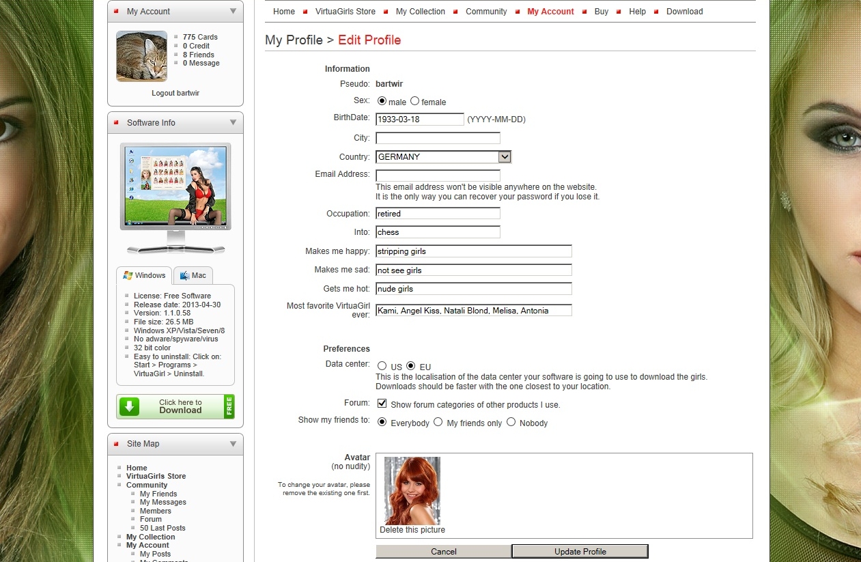Select My friends only radio option

(438, 422)
